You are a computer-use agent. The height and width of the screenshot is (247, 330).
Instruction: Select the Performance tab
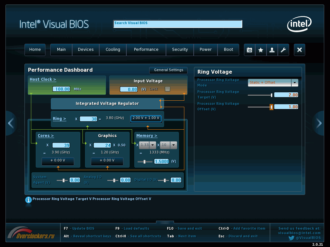146,50
